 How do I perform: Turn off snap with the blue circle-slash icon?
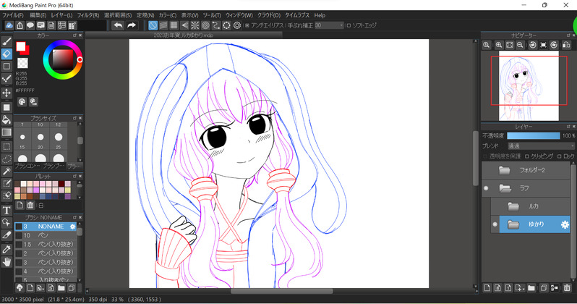click(x=153, y=25)
